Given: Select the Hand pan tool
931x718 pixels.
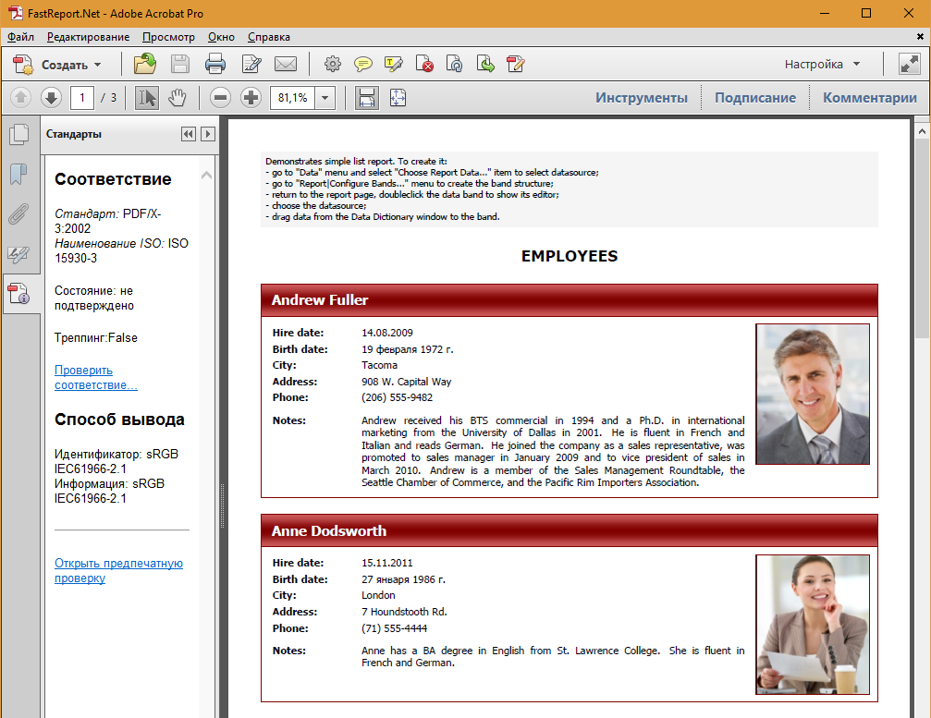Looking at the screenshot, I should coord(177,97).
